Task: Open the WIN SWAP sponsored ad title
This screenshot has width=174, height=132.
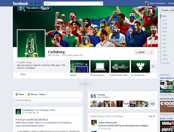Action: tap(167, 78)
